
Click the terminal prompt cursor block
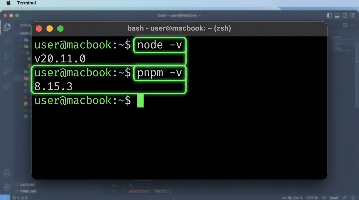pos(140,101)
